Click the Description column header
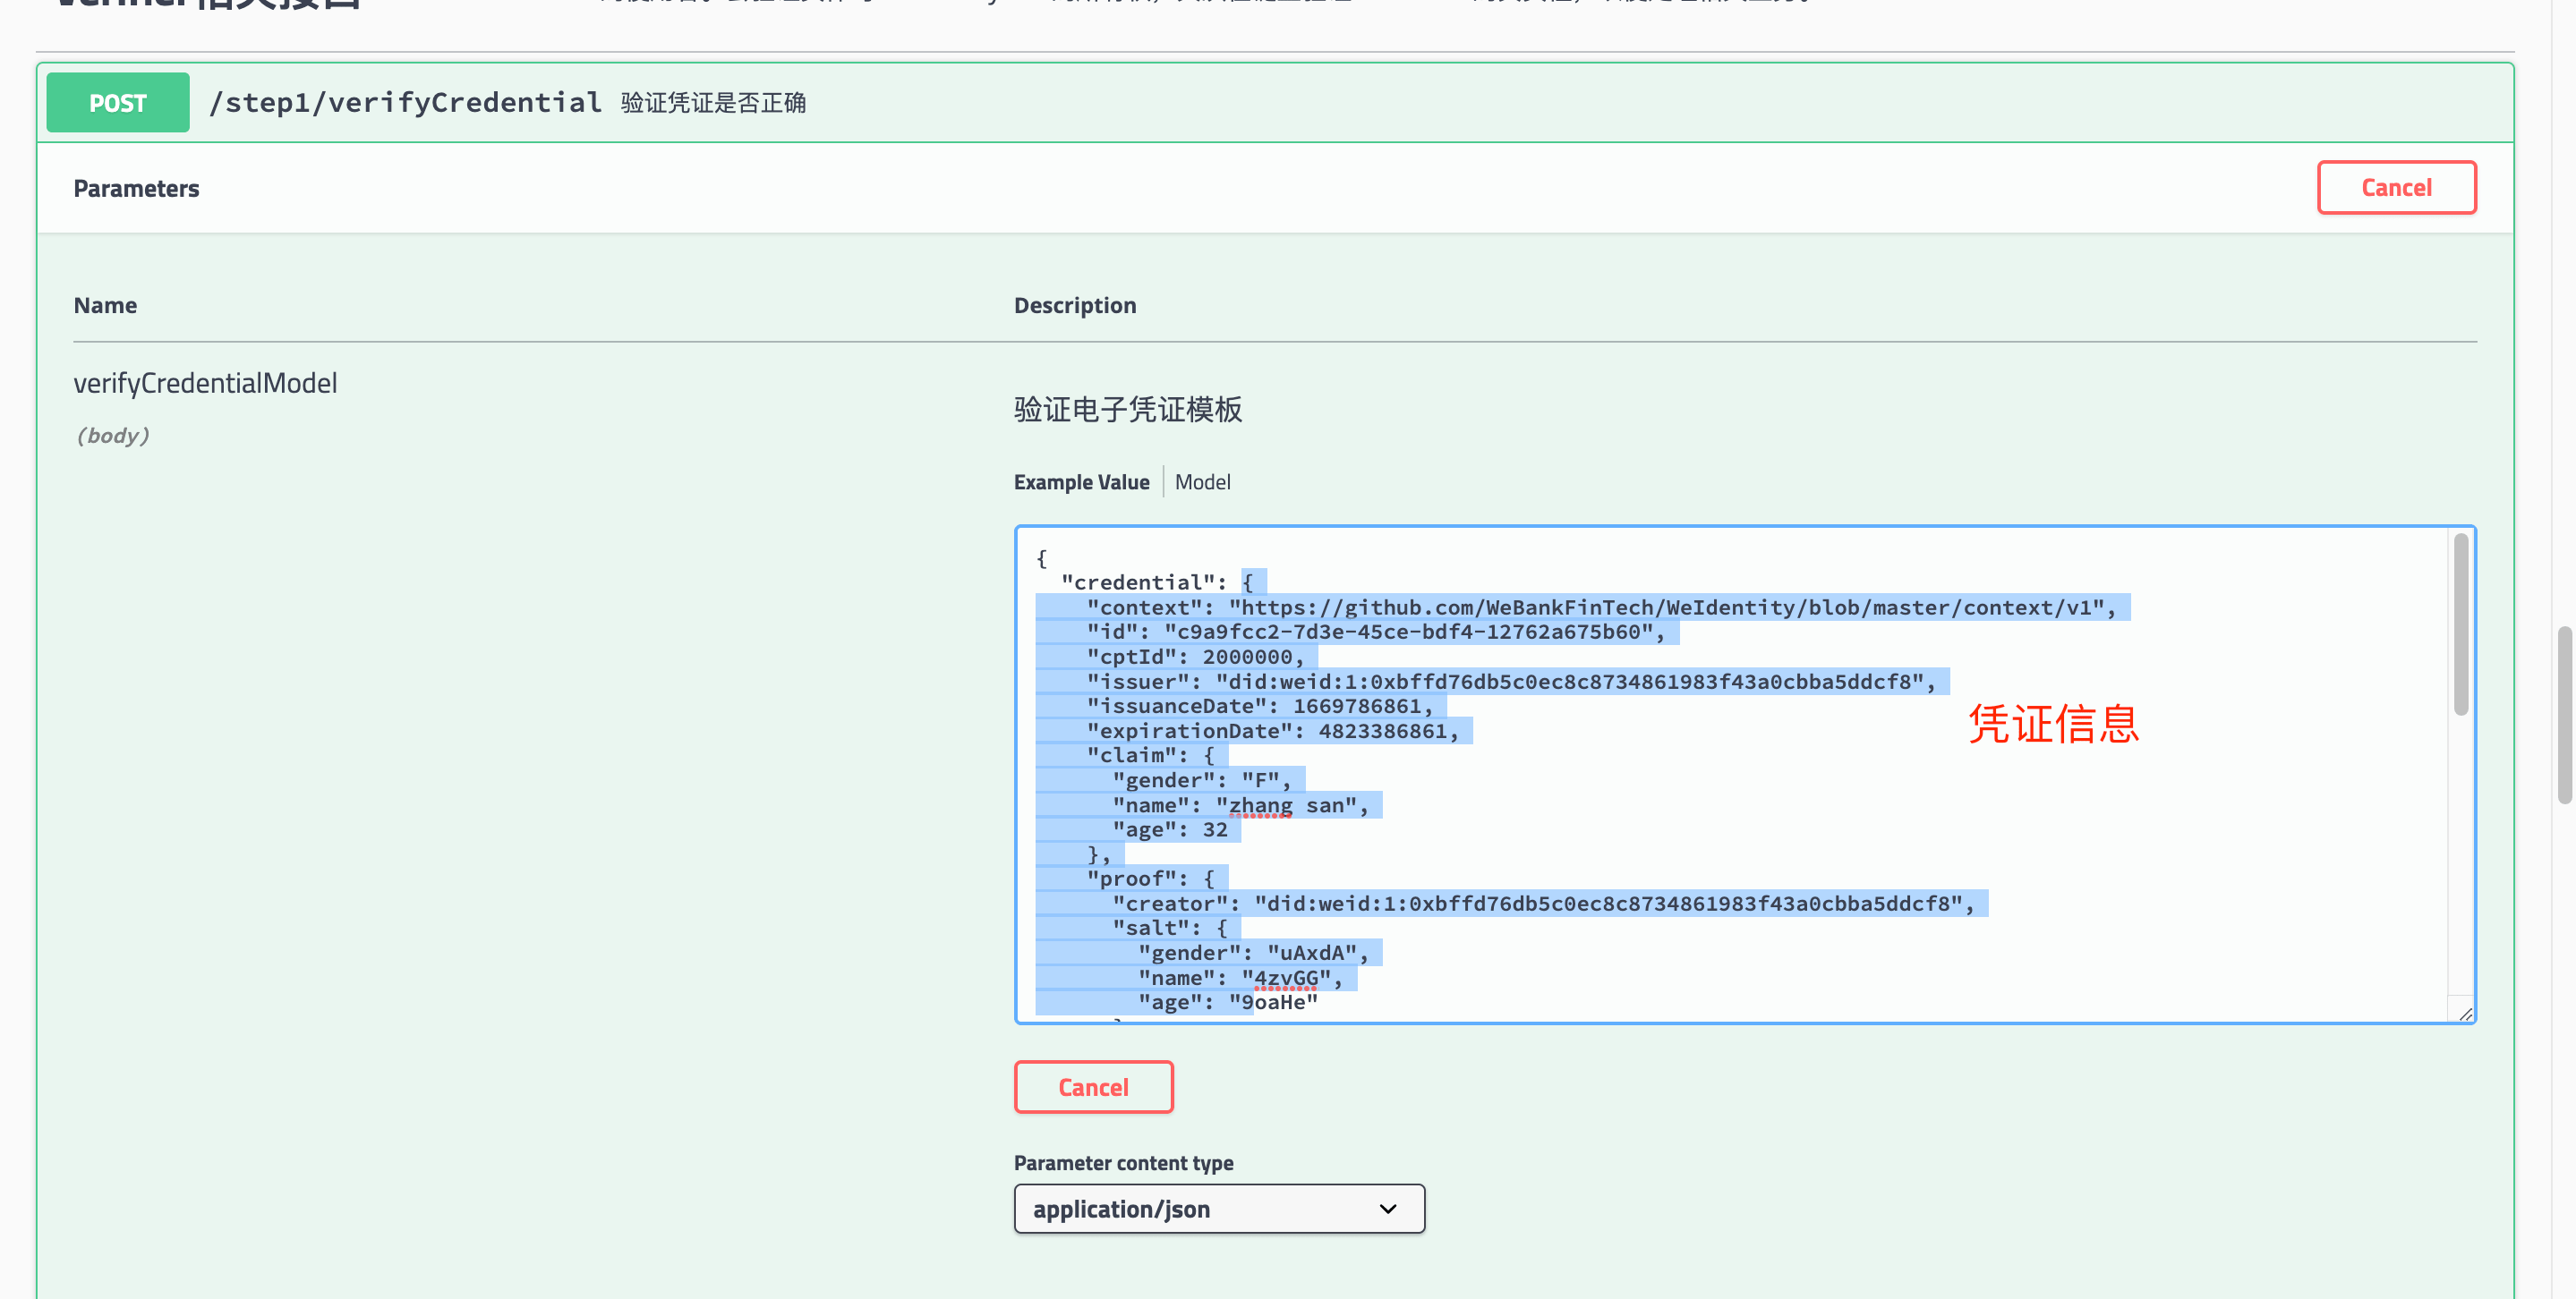The width and height of the screenshot is (2576, 1299). [1074, 306]
